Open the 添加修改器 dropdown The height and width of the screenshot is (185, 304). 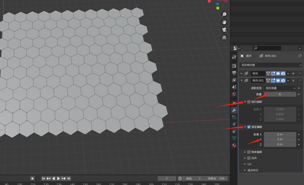[x=271, y=65]
